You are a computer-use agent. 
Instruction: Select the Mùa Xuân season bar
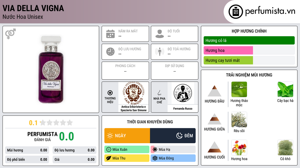tap(127, 150)
